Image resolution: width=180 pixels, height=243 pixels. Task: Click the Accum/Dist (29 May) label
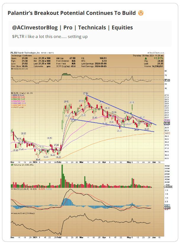pos(23,213)
